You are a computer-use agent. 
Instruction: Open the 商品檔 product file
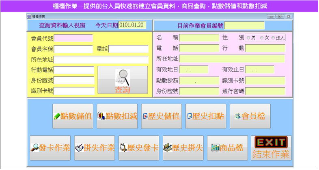click(227, 148)
